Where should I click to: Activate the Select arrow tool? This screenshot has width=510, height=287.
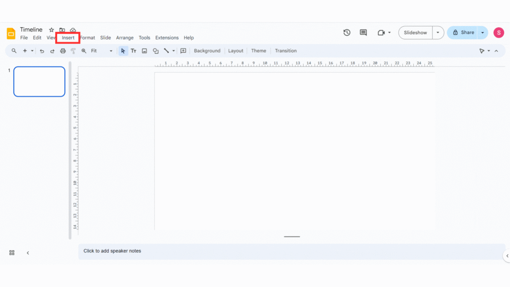tap(123, 51)
